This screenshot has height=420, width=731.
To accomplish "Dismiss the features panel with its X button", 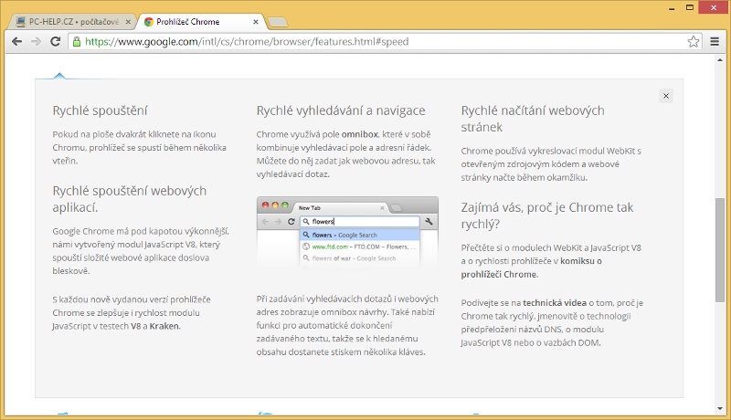I will click(x=666, y=96).
